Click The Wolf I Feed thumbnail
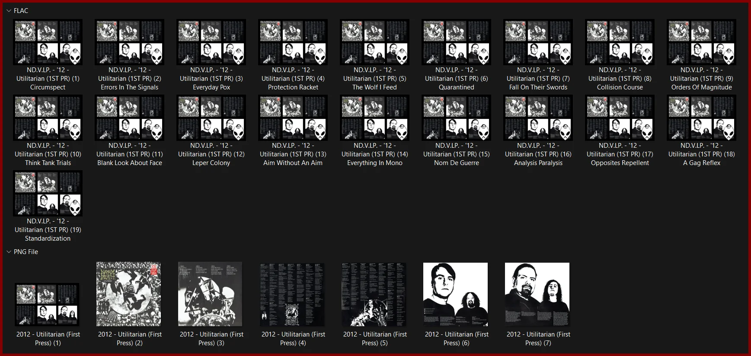Viewport: 751px width, 356px height. [374, 42]
